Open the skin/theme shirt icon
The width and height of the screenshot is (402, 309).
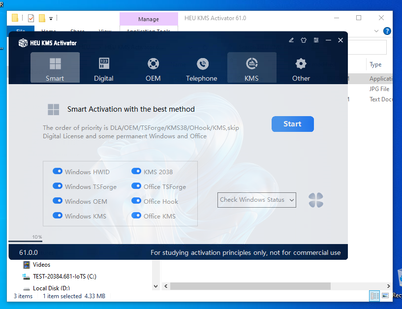[304, 40]
